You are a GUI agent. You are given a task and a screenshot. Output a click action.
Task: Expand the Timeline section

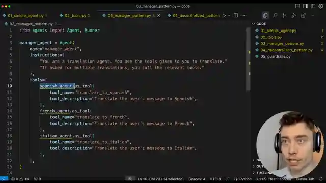(x=262, y=173)
